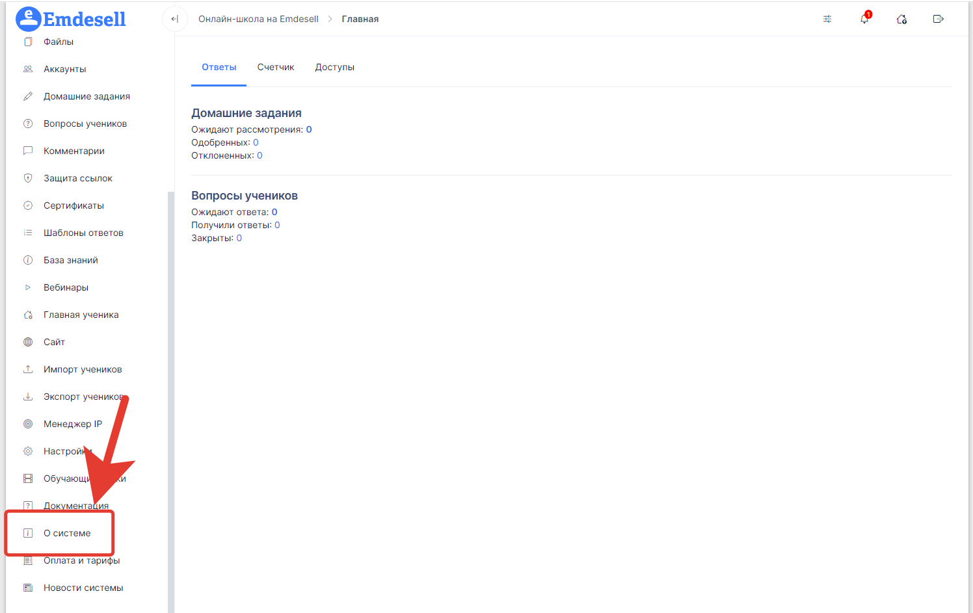Screen dimensions: 973x613
Task: Click the logout exit icon
Action: click(x=938, y=19)
